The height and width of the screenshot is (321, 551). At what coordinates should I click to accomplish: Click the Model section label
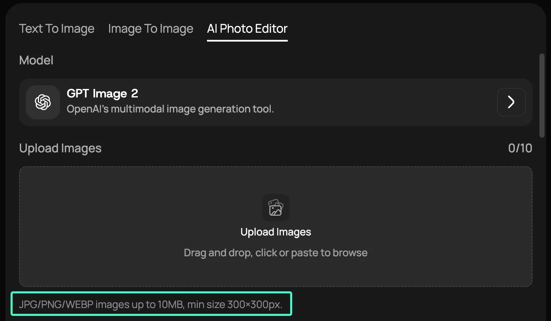point(36,60)
